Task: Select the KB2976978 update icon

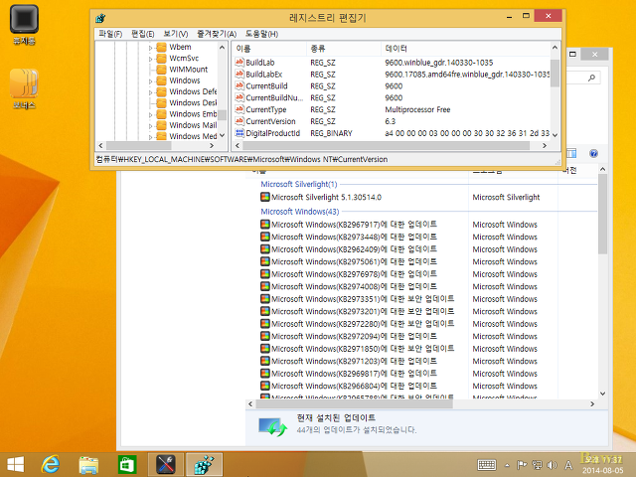Action: coord(265,274)
